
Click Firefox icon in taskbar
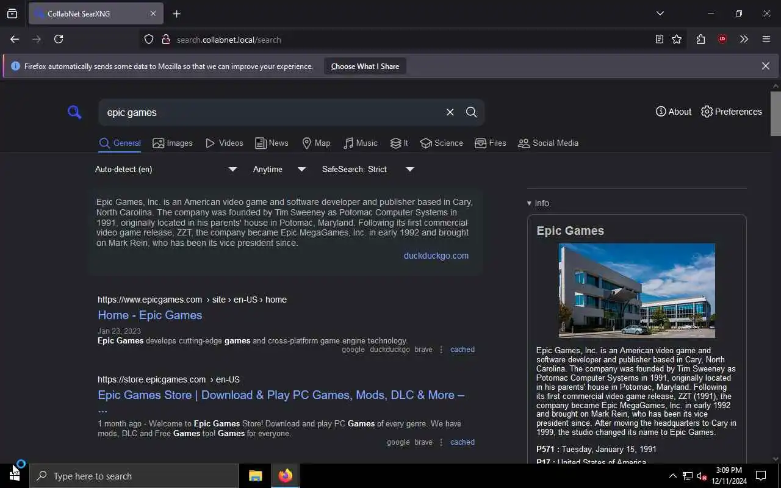pos(285,476)
